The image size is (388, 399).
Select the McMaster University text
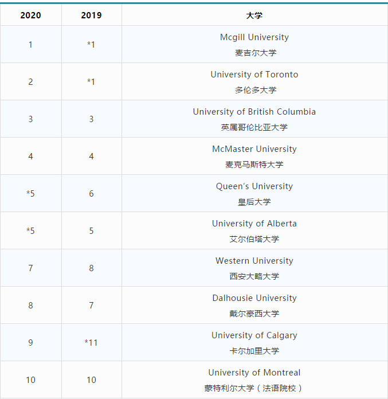(x=254, y=149)
